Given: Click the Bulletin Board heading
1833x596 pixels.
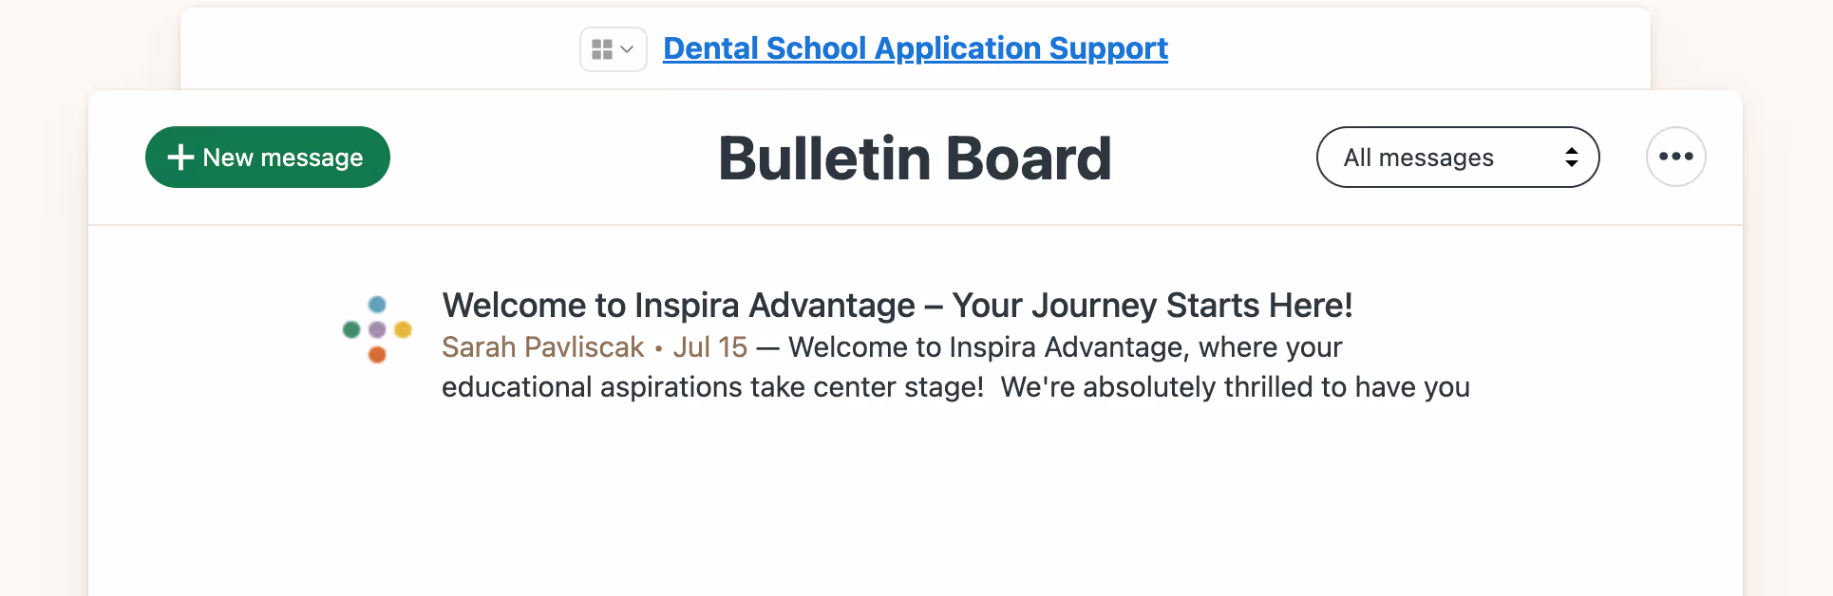Looking at the screenshot, I should tap(915, 157).
